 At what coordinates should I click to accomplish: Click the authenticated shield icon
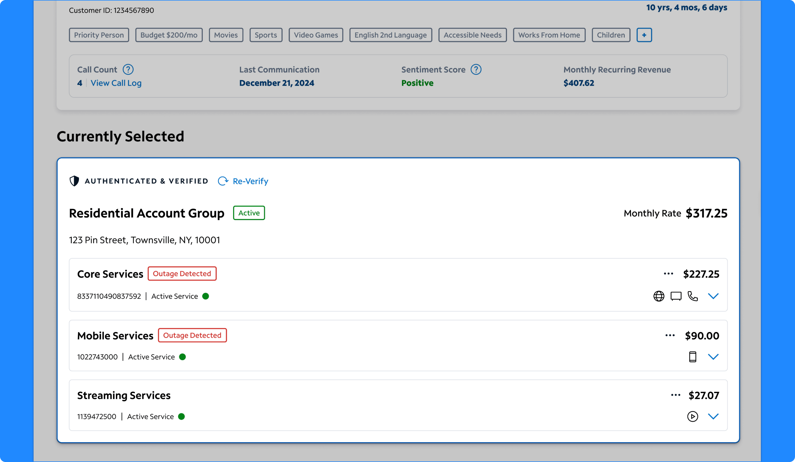tap(74, 181)
